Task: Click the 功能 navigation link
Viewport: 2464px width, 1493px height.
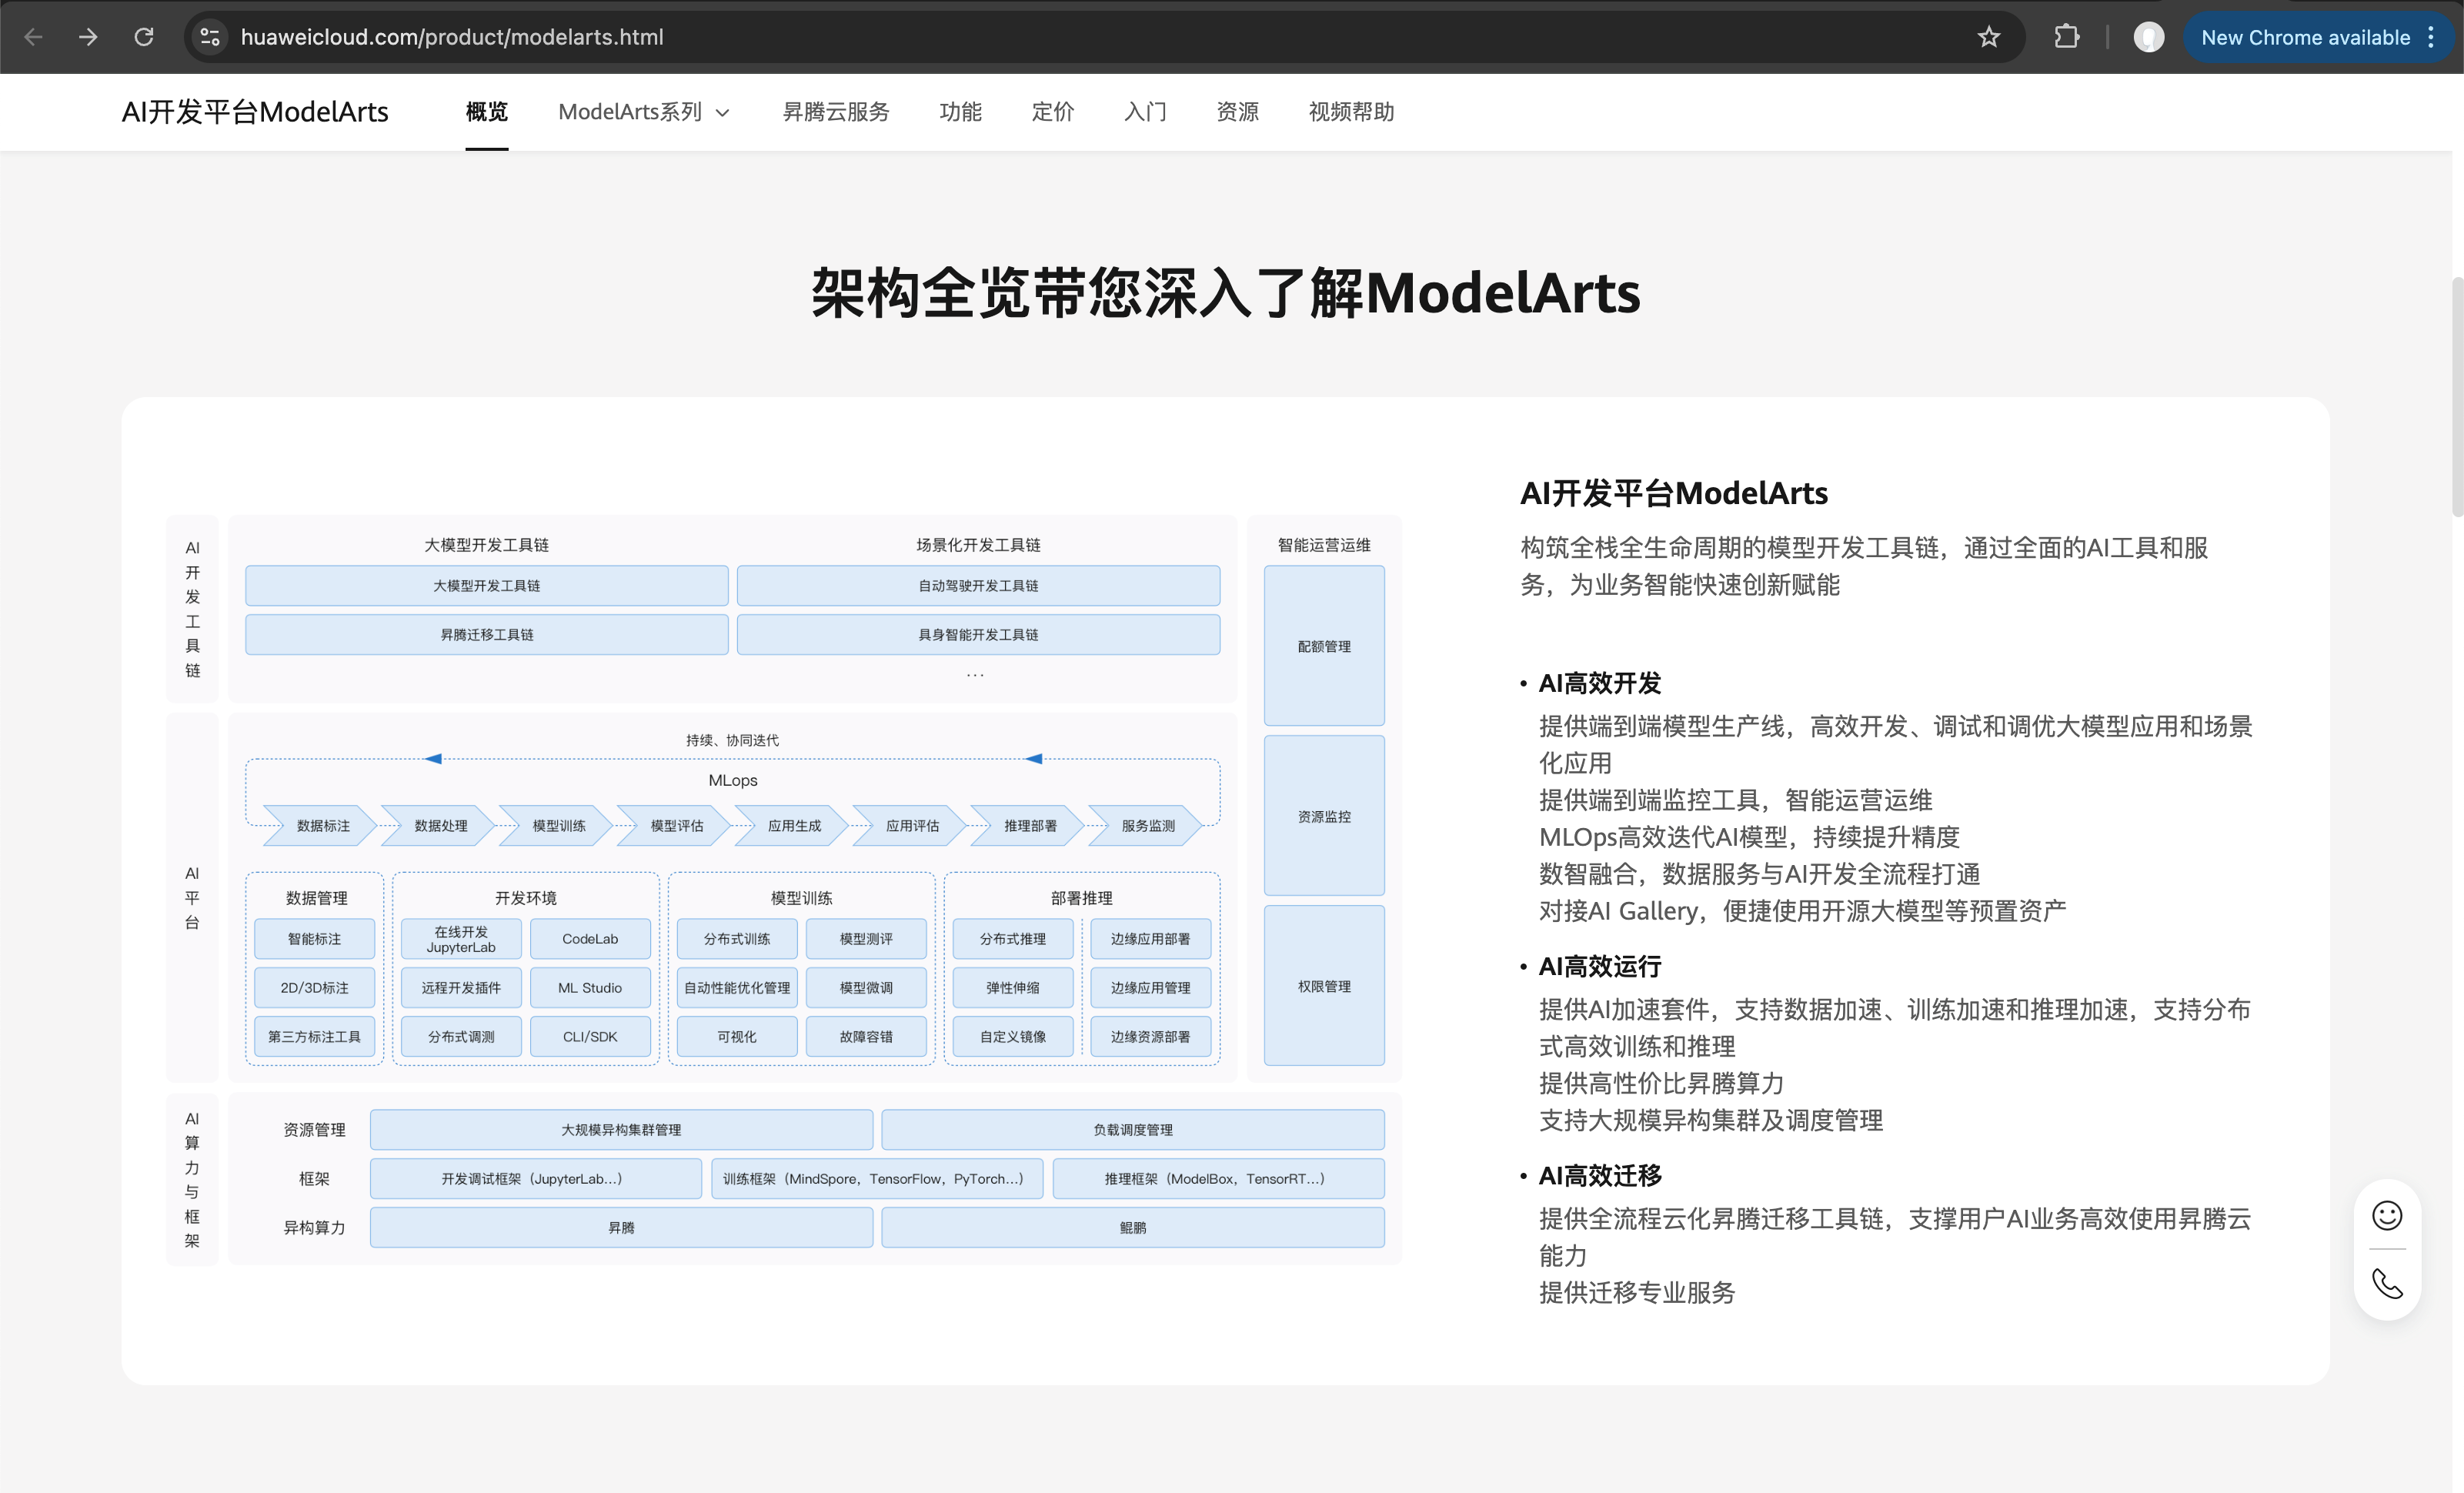Action: tap(960, 112)
